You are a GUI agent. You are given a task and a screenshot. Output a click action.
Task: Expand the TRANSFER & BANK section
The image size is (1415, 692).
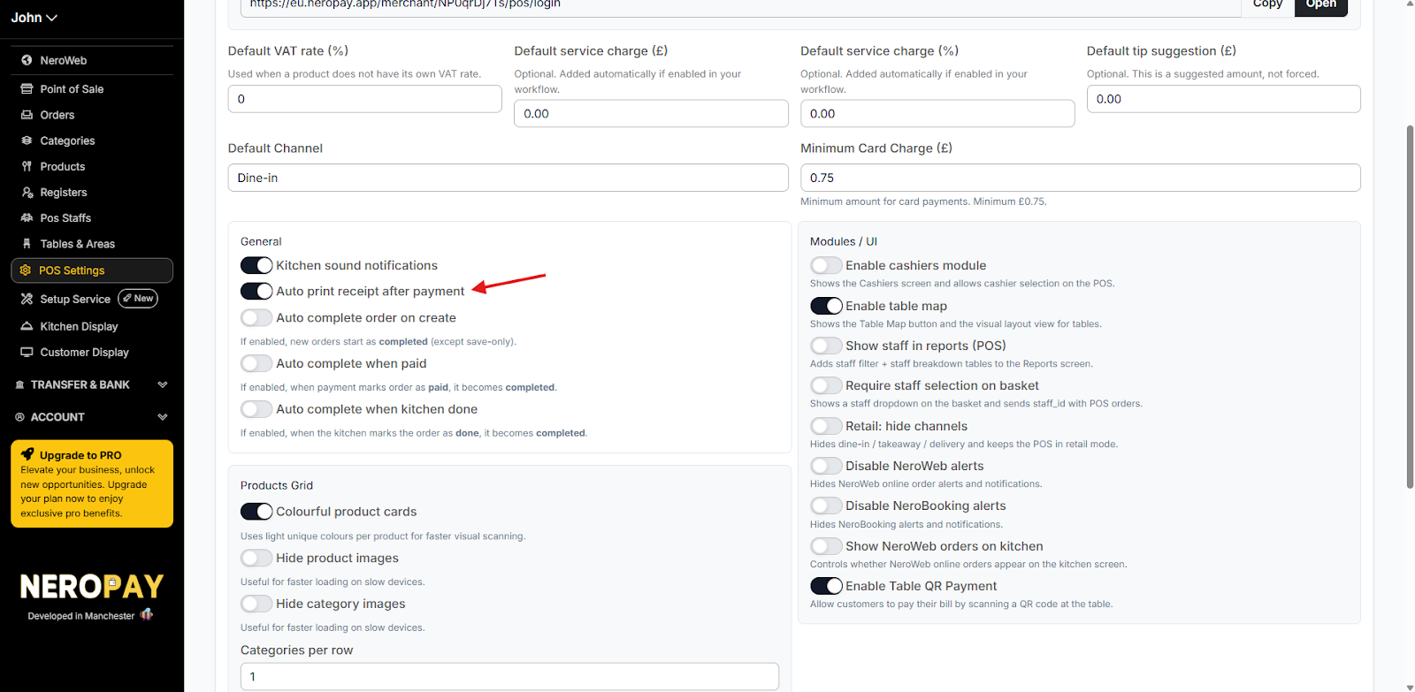click(x=162, y=384)
